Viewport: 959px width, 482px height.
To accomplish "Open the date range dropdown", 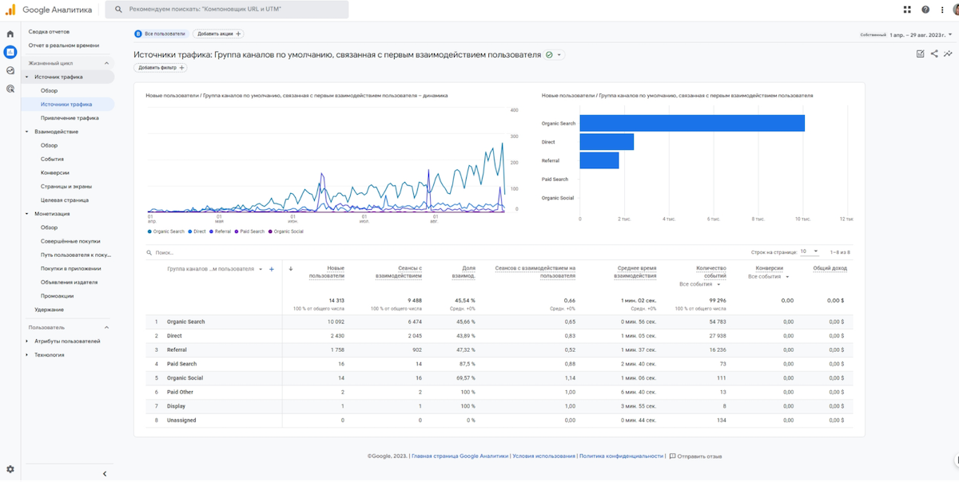I will (919, 35).
